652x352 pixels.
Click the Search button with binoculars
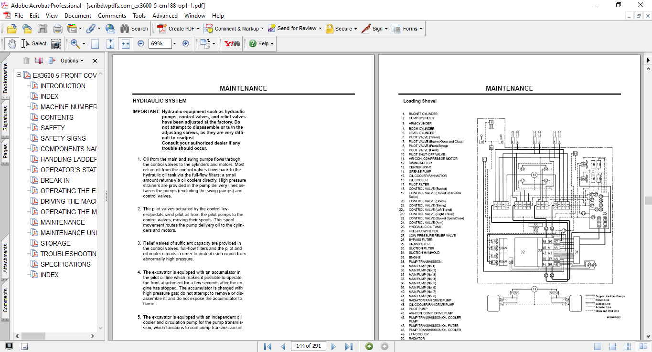(134, 29)
